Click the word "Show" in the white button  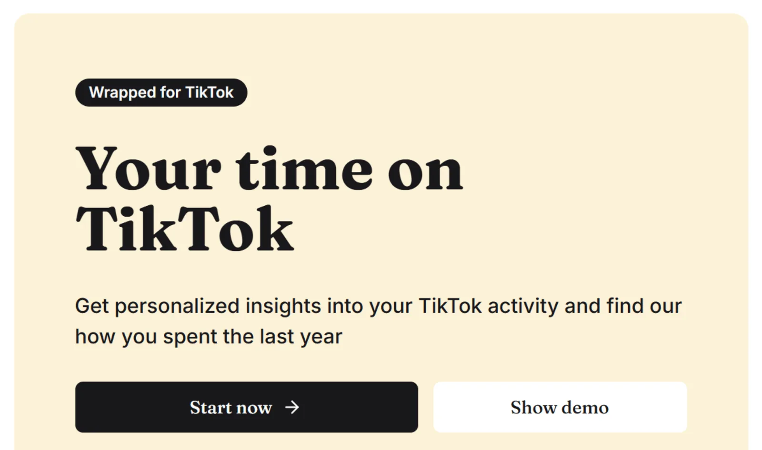click(533, 408)
